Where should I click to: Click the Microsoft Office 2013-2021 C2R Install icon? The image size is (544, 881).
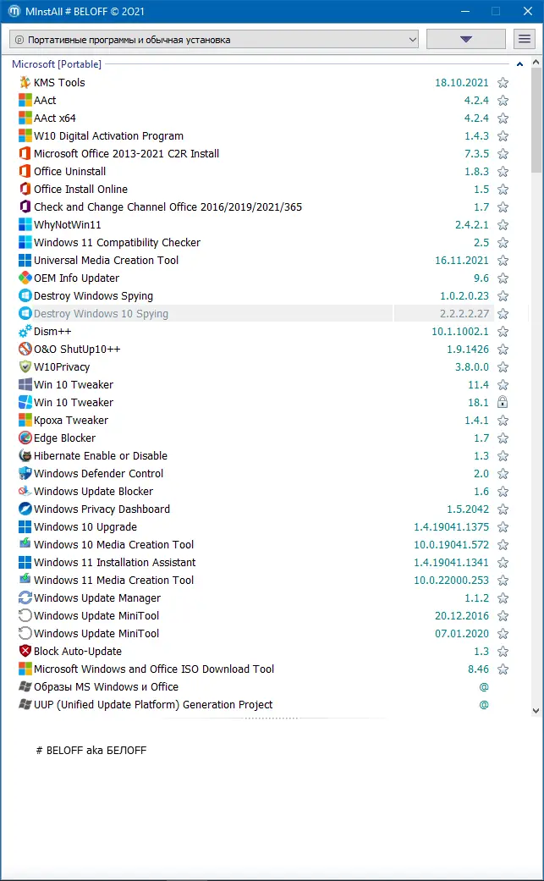(25, 153)
